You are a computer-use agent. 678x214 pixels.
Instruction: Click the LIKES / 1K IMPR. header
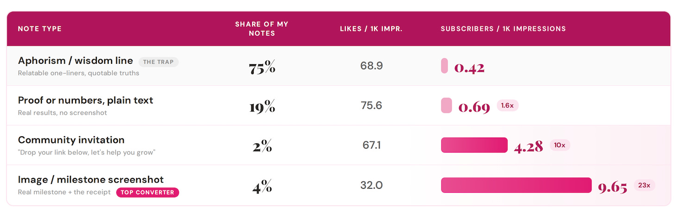371,29
